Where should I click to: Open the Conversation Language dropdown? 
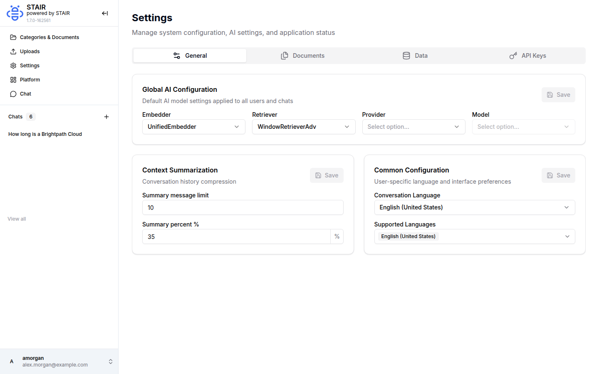pos(475,207)
